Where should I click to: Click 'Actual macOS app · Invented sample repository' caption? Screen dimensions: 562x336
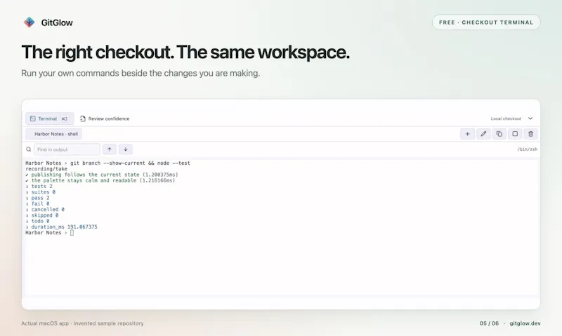coord(82,323)
